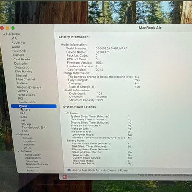192x192 pixels.
Task: Open the Camera entry
Action: [18, 55]
